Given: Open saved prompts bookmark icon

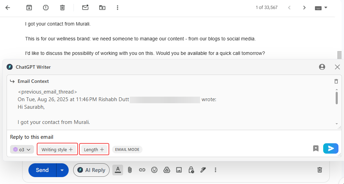Looking at the screenshot, I should coord(316,148).
